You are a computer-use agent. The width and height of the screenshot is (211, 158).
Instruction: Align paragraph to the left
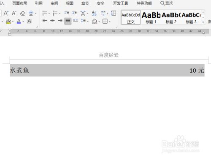pos(45,21)
